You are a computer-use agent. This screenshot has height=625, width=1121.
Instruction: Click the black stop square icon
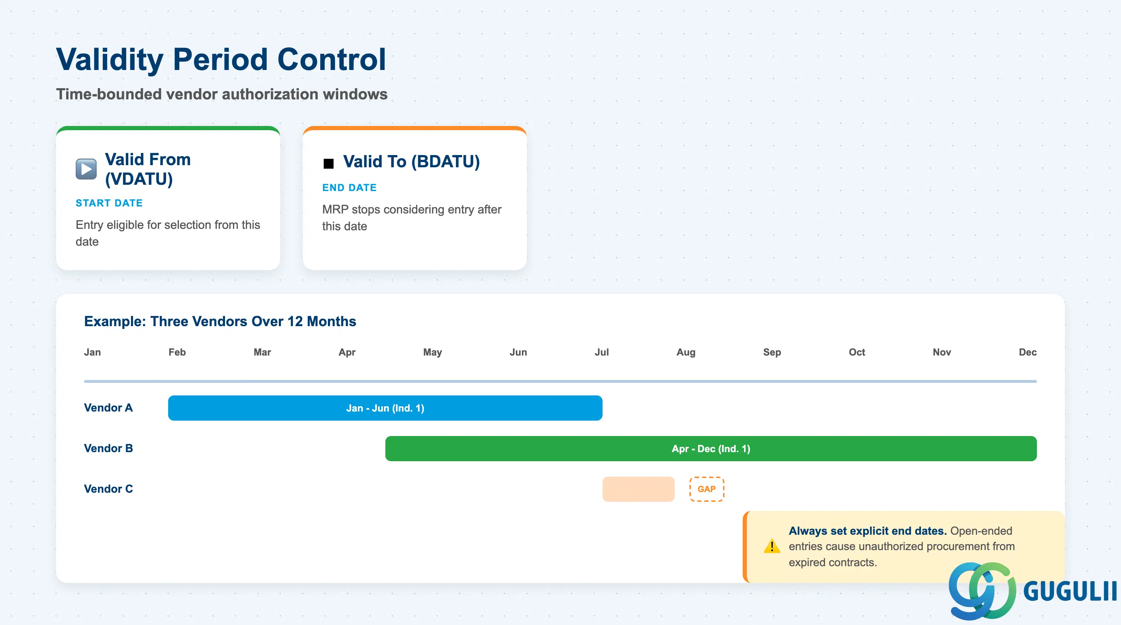point(329,163)
